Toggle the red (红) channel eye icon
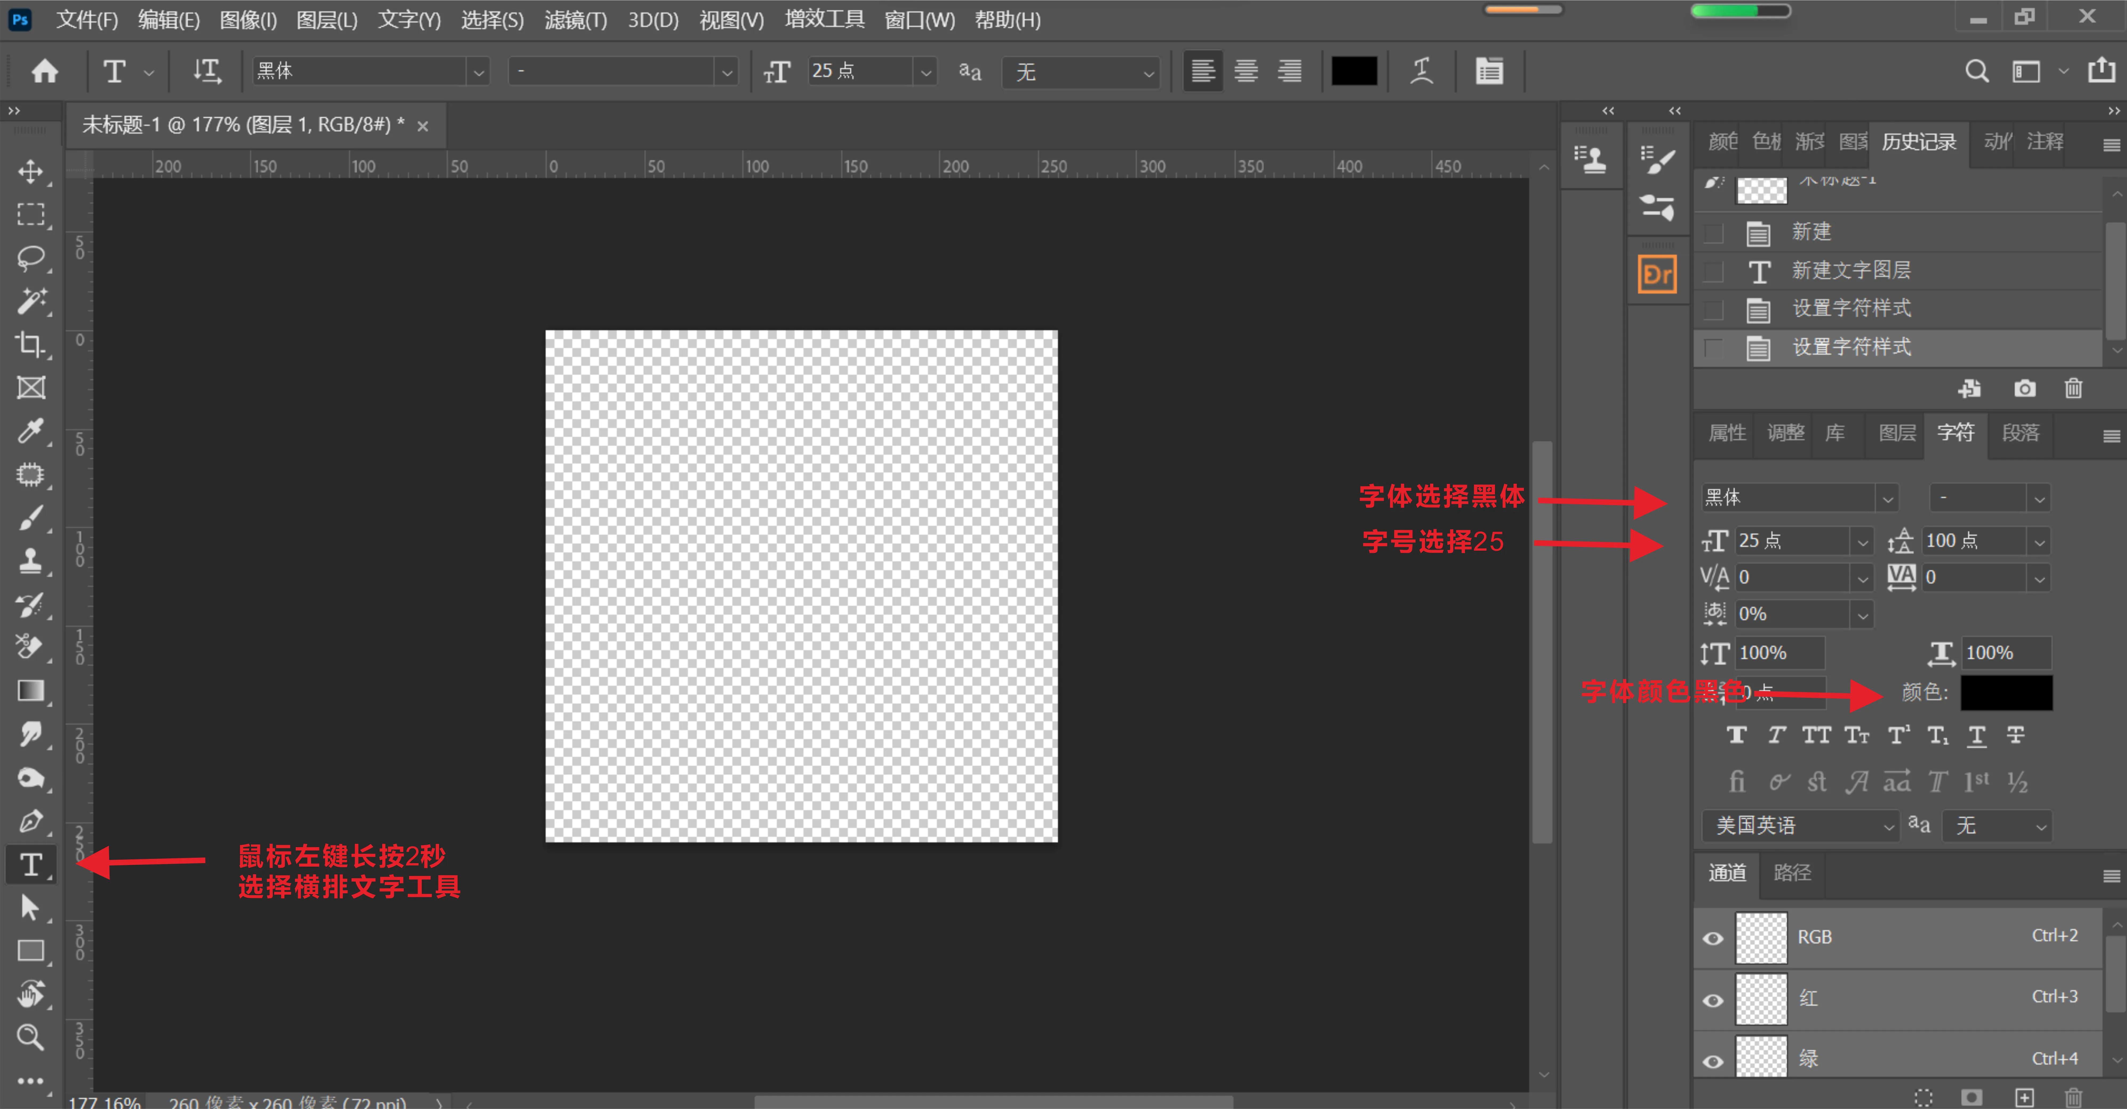Image resolution: width=2127 pixels, height=1109 pixels. pos(1713,1000)
